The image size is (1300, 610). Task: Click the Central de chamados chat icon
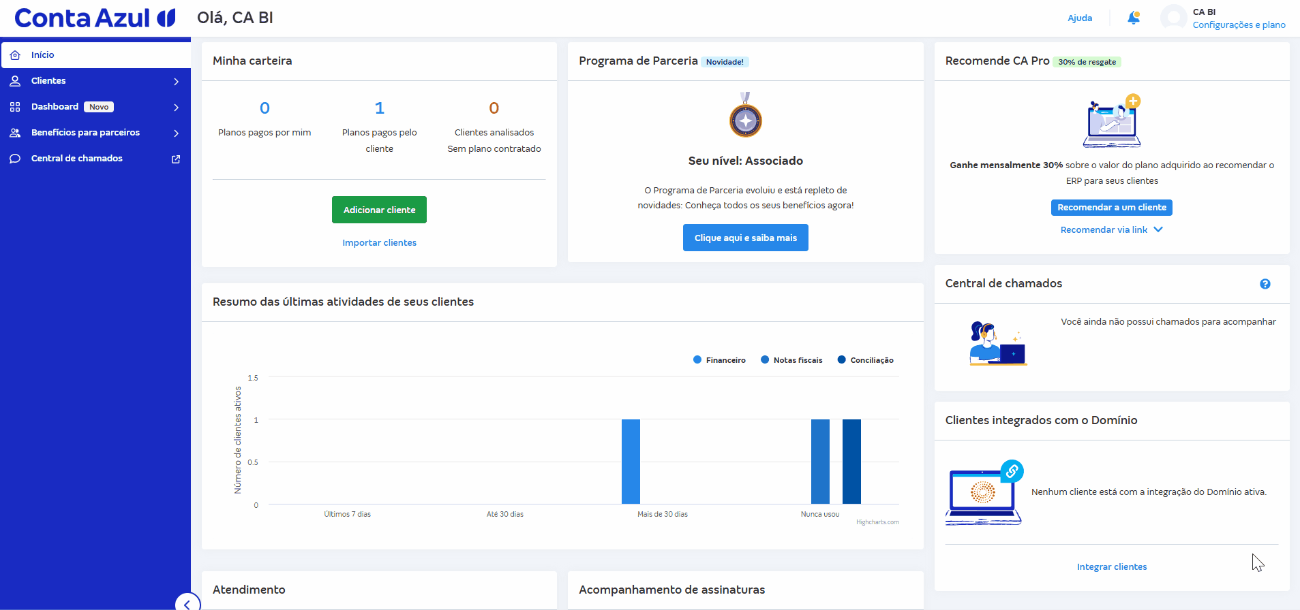[x=15, y=159]
